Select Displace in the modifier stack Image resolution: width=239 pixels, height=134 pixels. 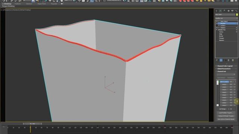(223, 28)
